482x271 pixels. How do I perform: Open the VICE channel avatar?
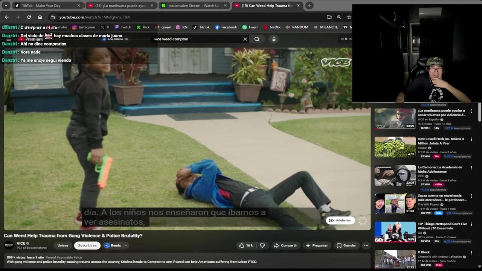click(x=9, y=245)
